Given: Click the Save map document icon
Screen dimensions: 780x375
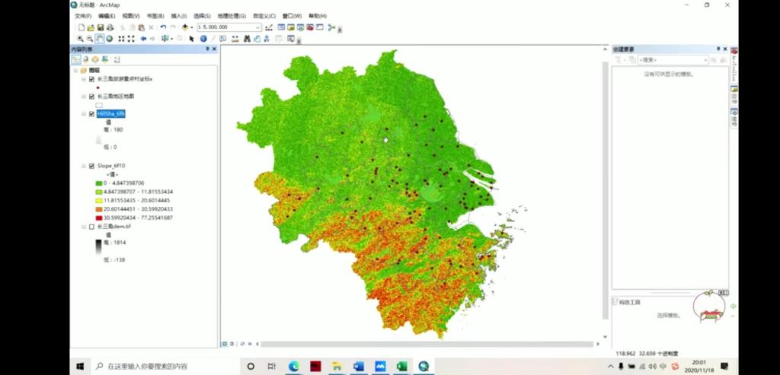Looking at the screenshot, I should point(101,27).
